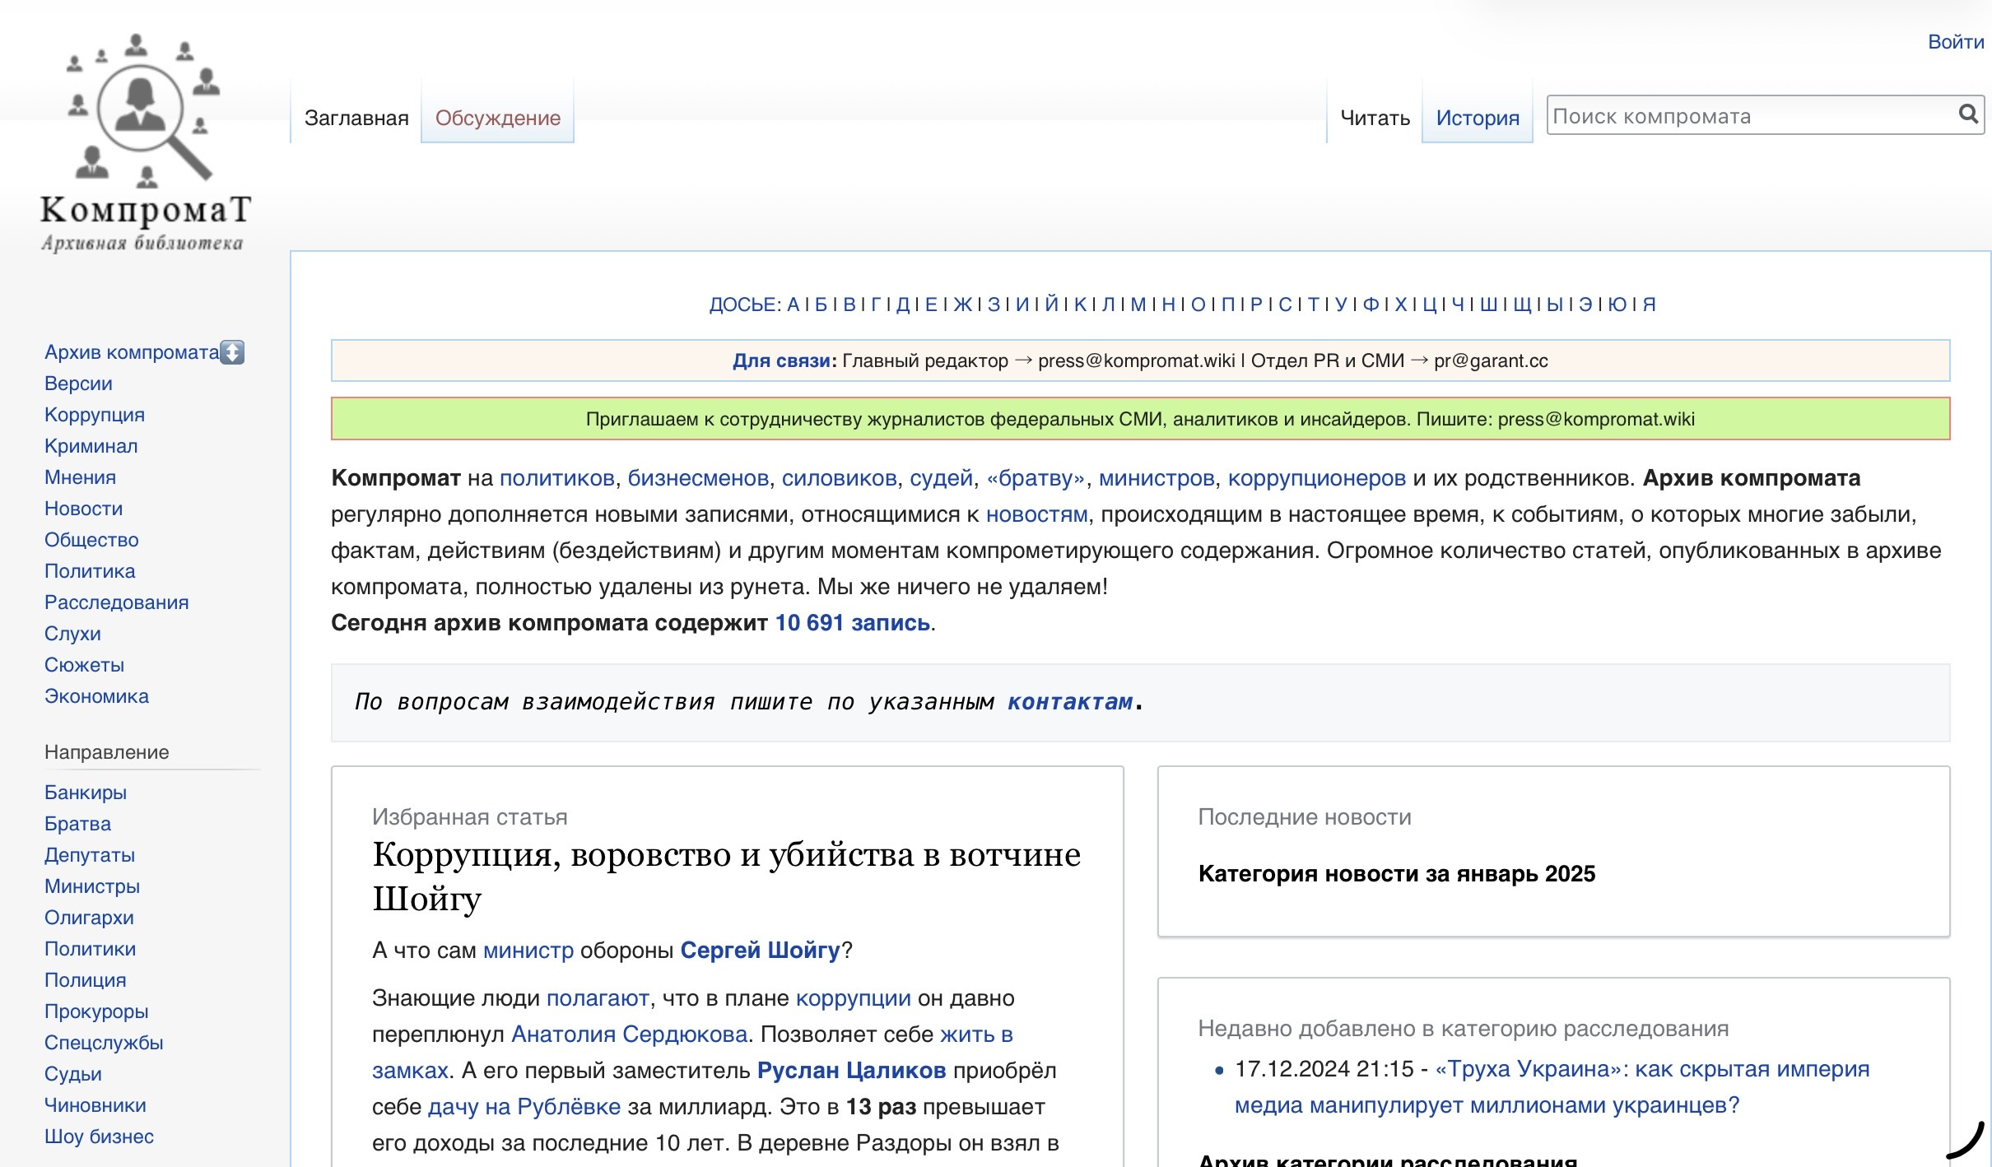This screenshot has height=1167, width=1992.
Task: Open the Олигархи sidebar link
Action: pyautogui.click(x=89, y=918)
